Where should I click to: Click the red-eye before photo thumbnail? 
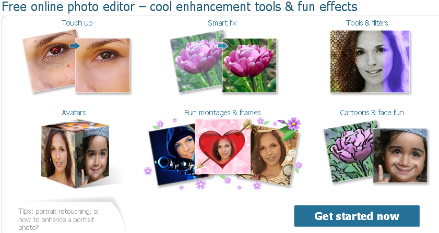tap(49, 62)
